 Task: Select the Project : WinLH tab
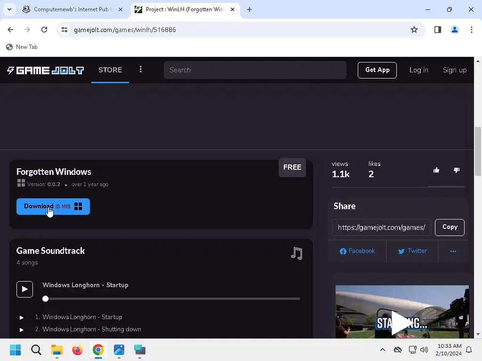click(x=185, y=9)
